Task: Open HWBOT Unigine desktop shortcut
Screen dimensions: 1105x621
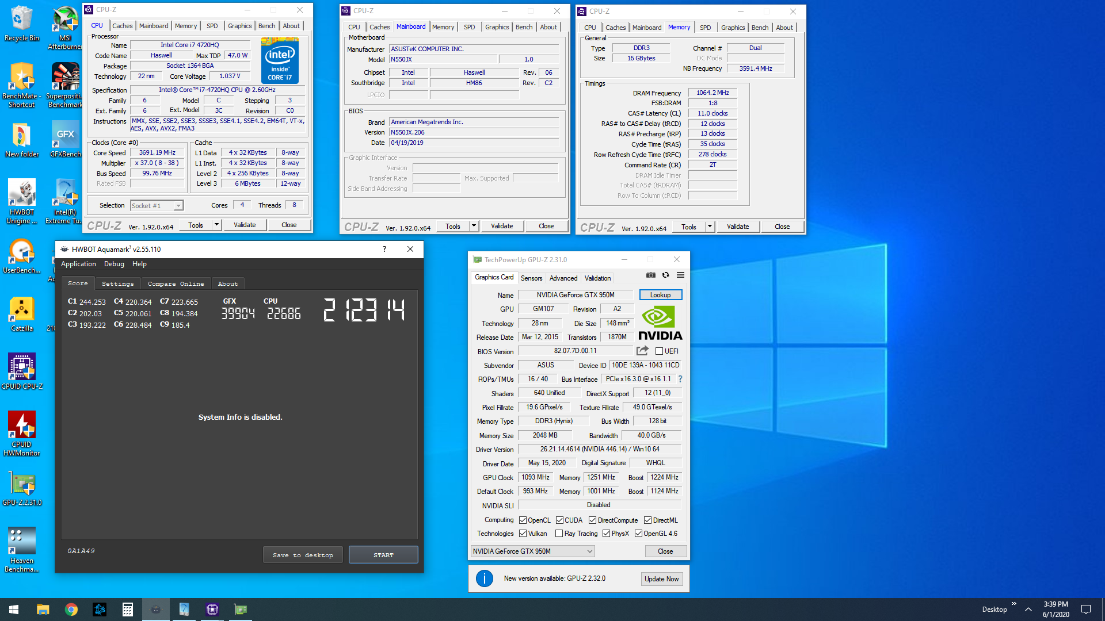Action: [22, 201]
